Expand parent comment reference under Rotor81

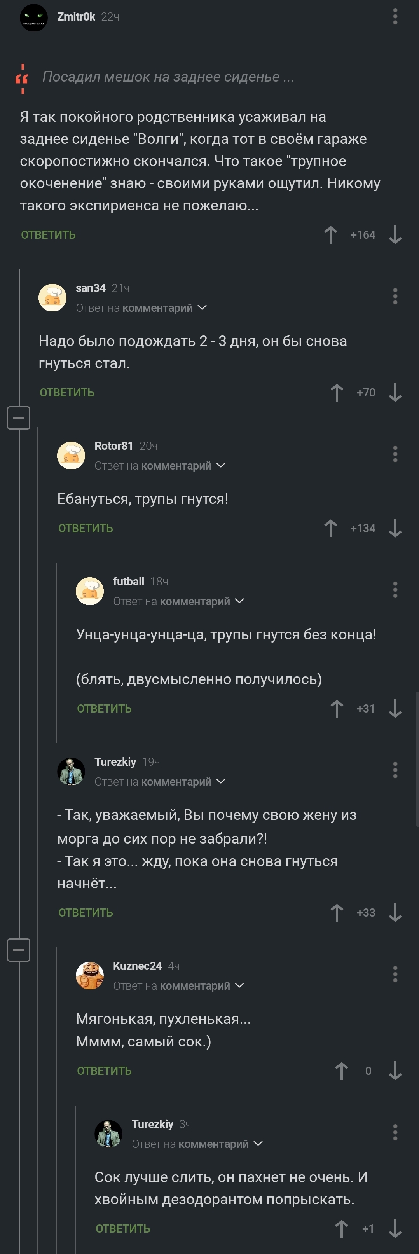(x=221, y=465)
